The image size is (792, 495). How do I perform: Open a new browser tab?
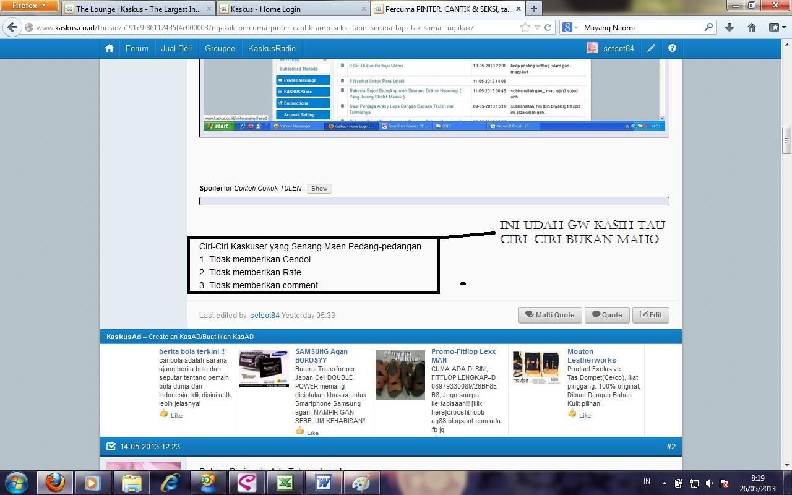pyautogui.click(x=533, y=9)
